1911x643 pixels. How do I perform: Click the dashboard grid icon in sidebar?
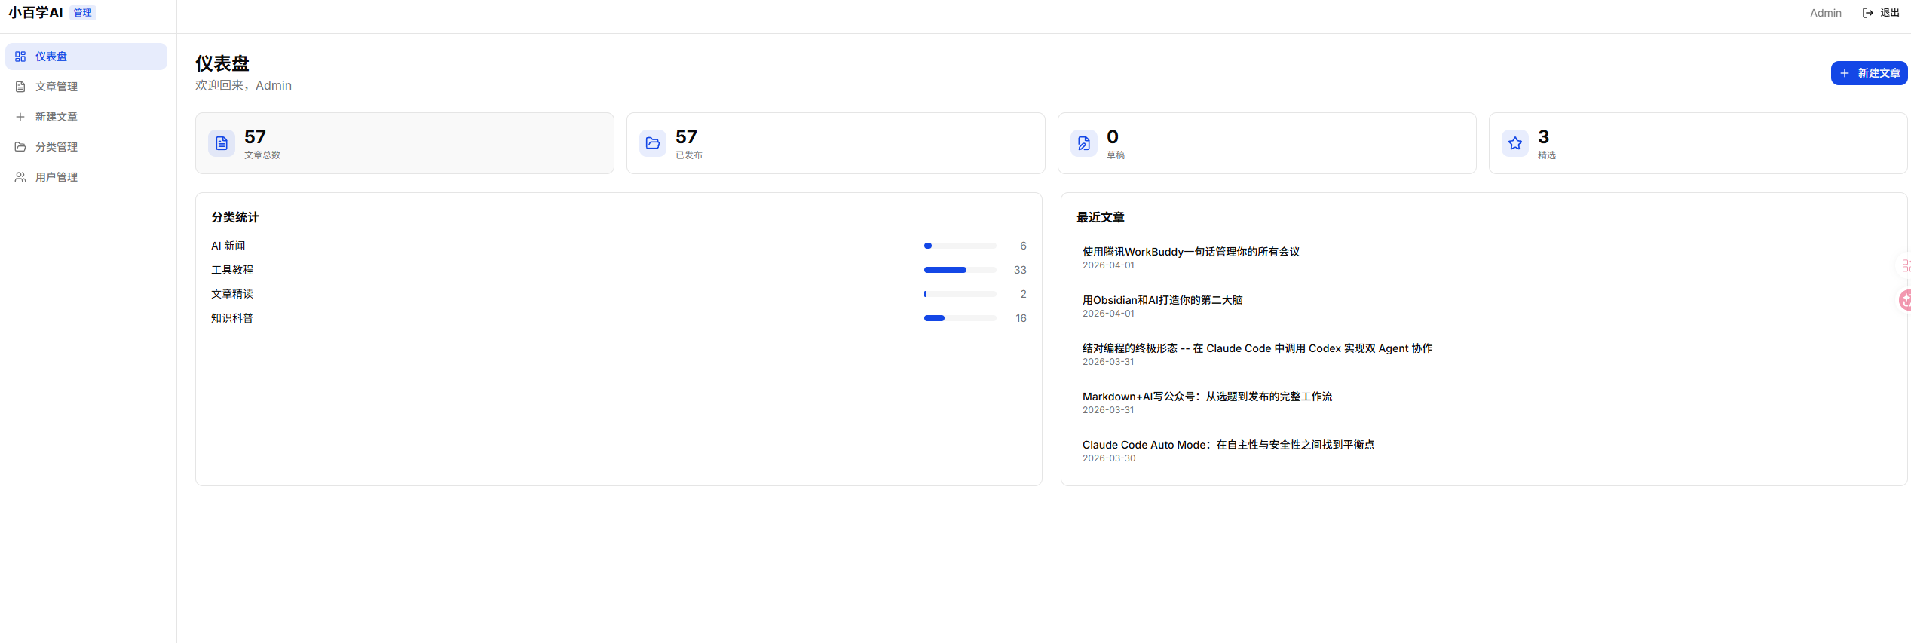(x=20, y=57)
